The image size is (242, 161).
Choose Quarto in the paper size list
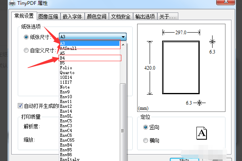coord(90,72)
